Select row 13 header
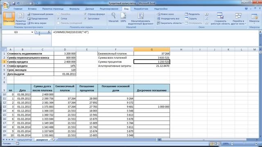Image resolution: width=262 pixels, height=147 pixels. (x=5, y=107)
